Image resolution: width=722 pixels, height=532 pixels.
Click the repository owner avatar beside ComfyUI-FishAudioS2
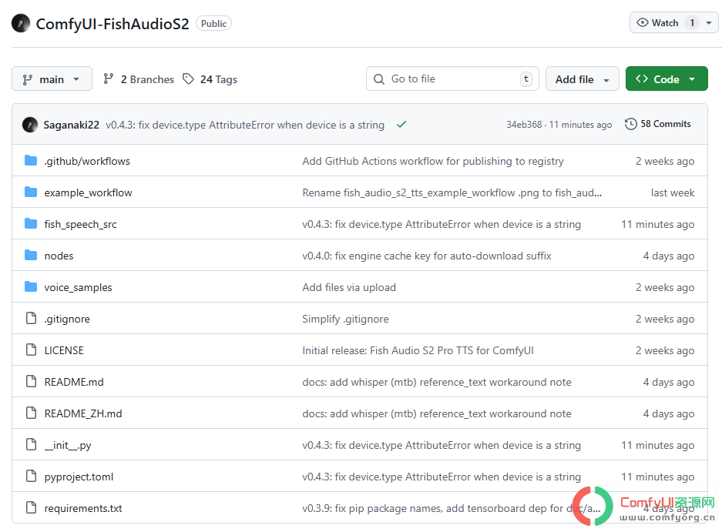click(x=21, y=23)
